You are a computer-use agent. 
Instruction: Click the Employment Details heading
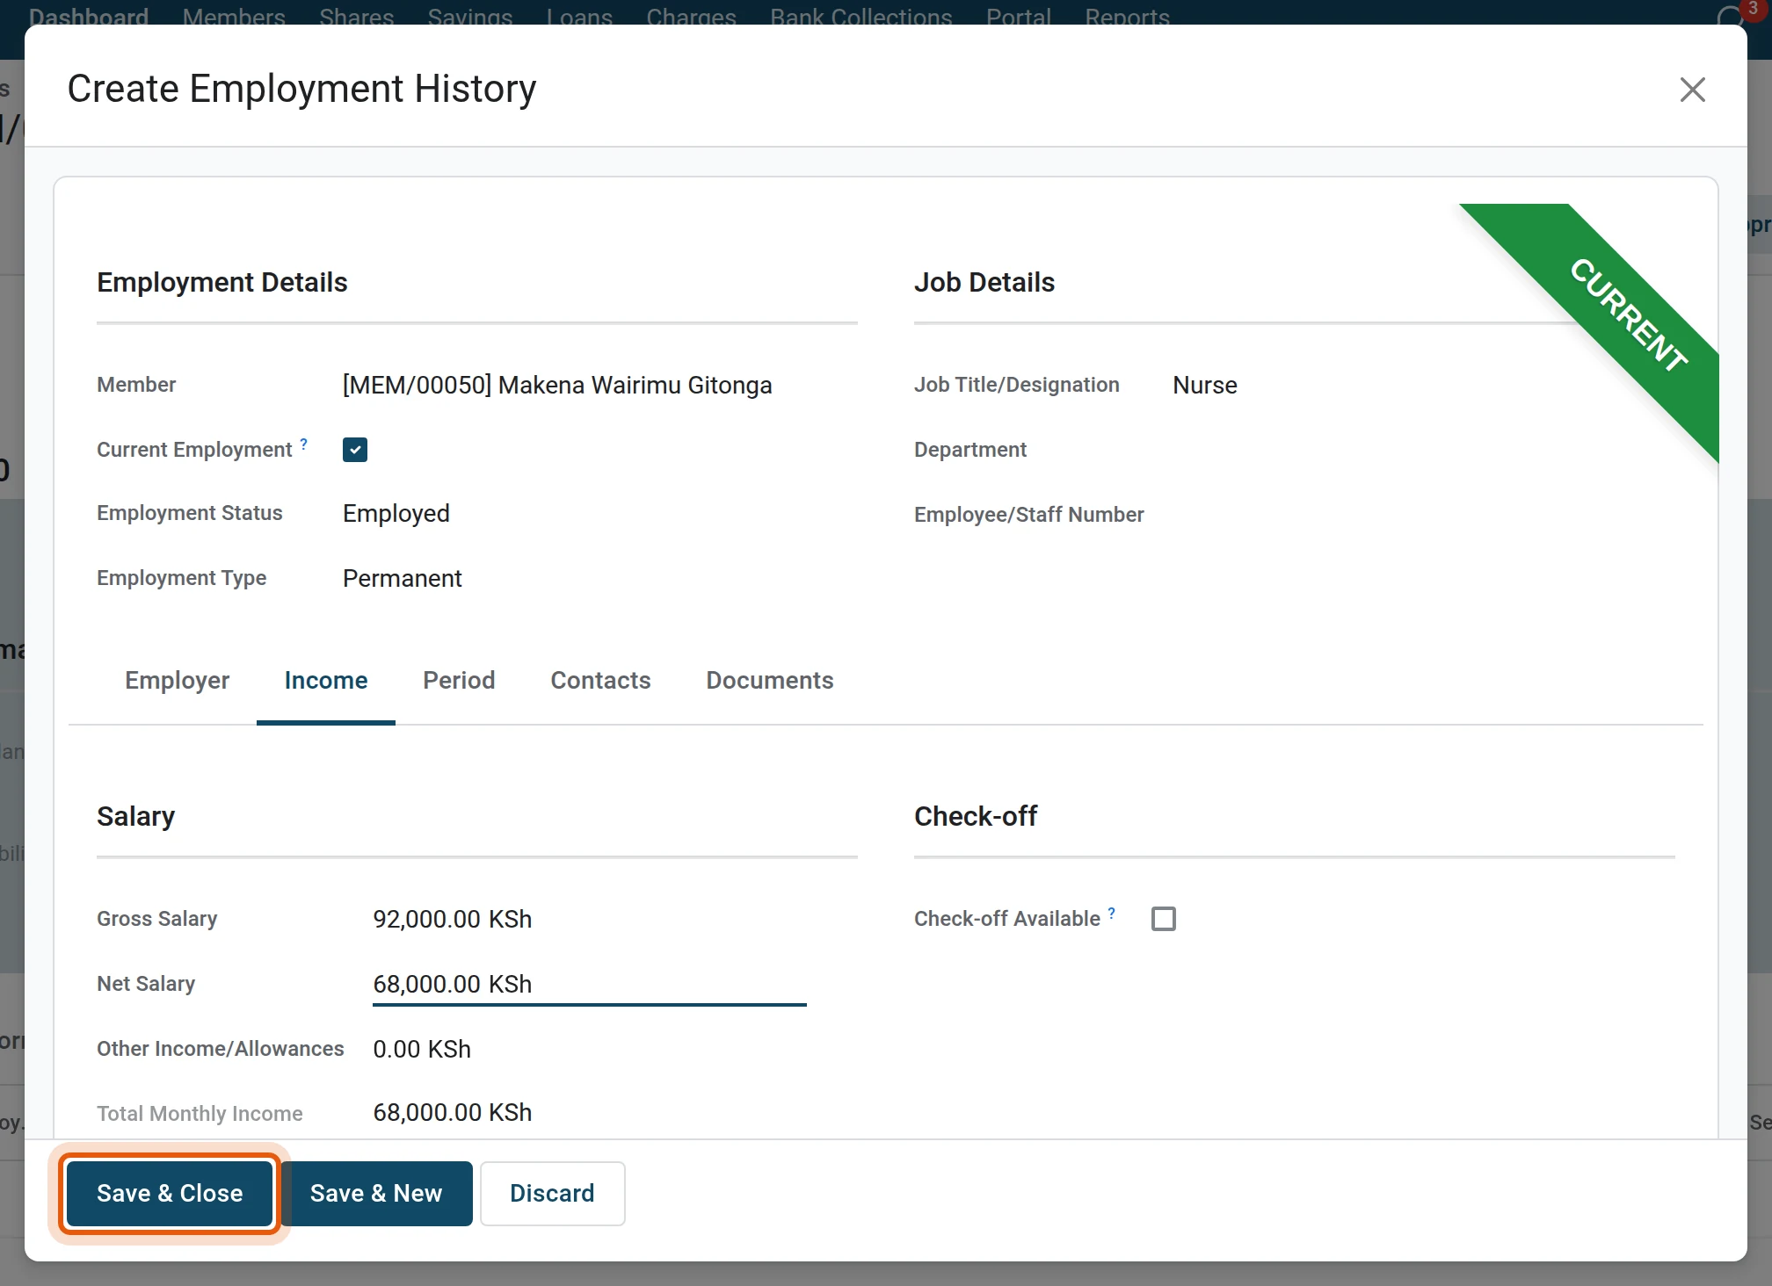pyautogui.click(x=222, y=282)
